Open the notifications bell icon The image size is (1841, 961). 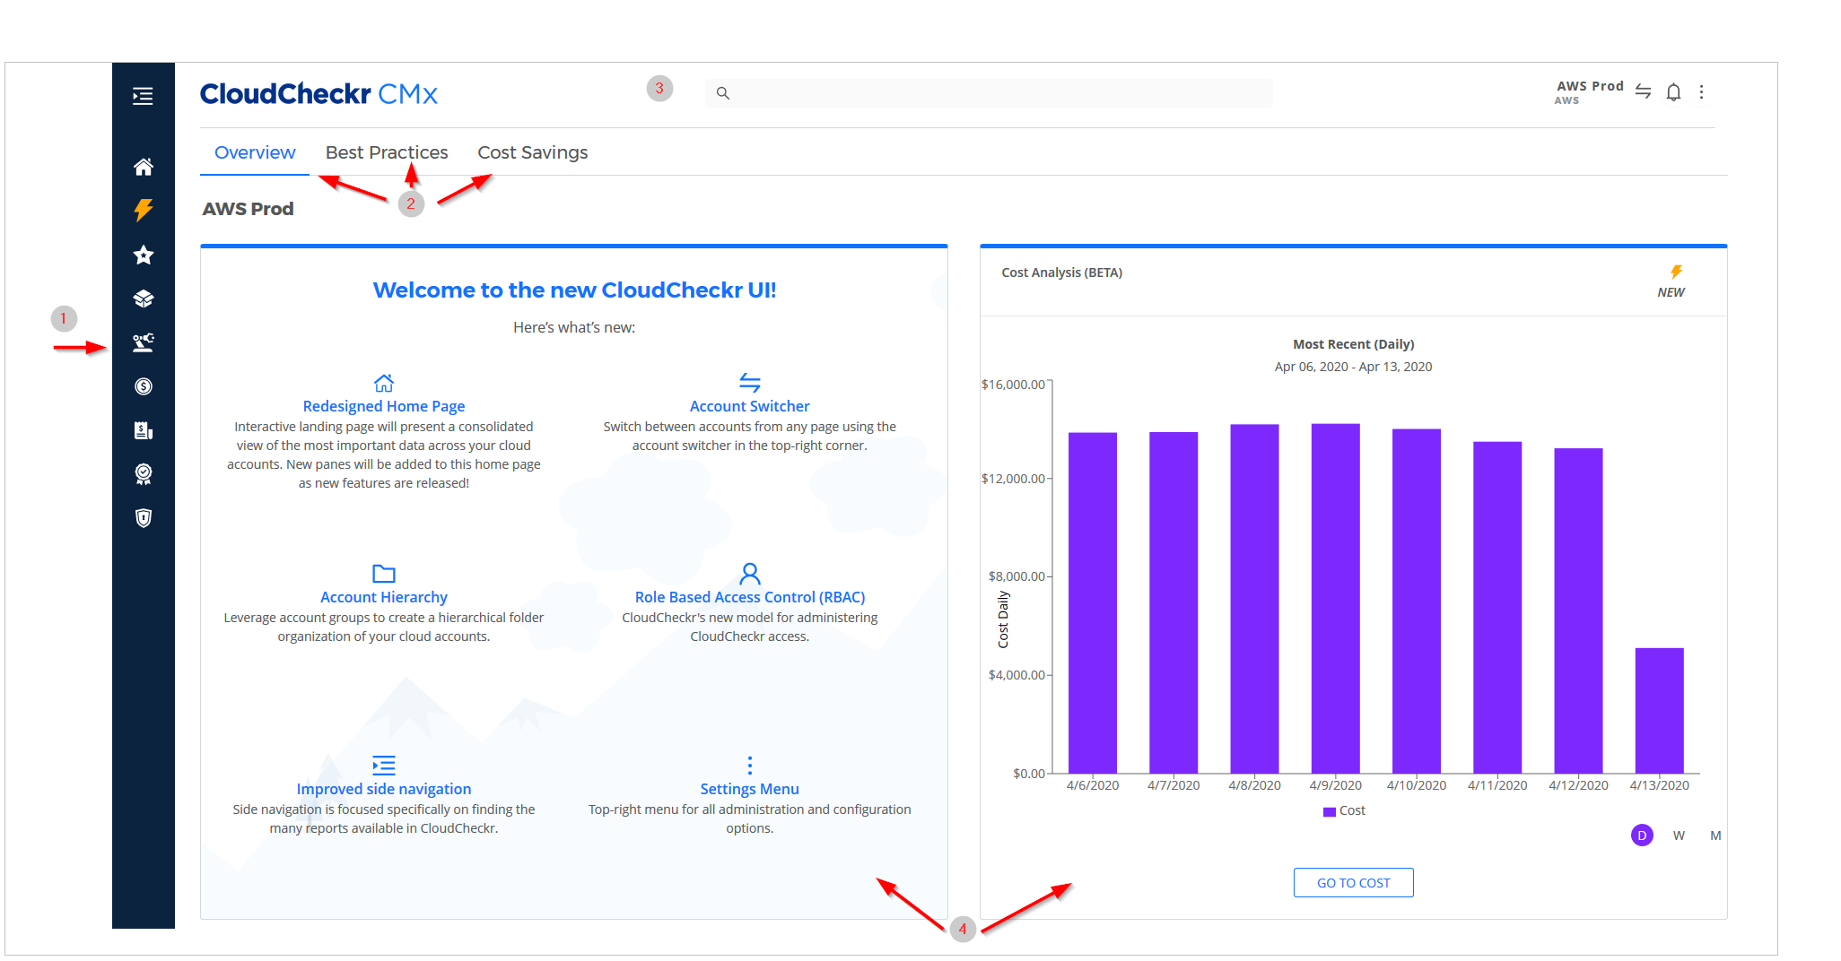(x=1673, y=91)
